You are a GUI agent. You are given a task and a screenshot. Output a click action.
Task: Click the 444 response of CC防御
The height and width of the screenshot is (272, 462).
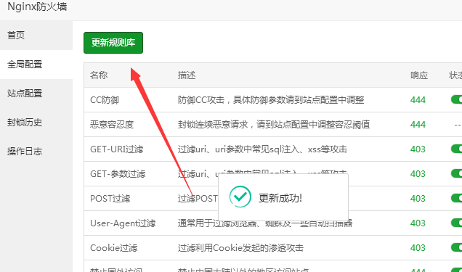click(418, 100)
